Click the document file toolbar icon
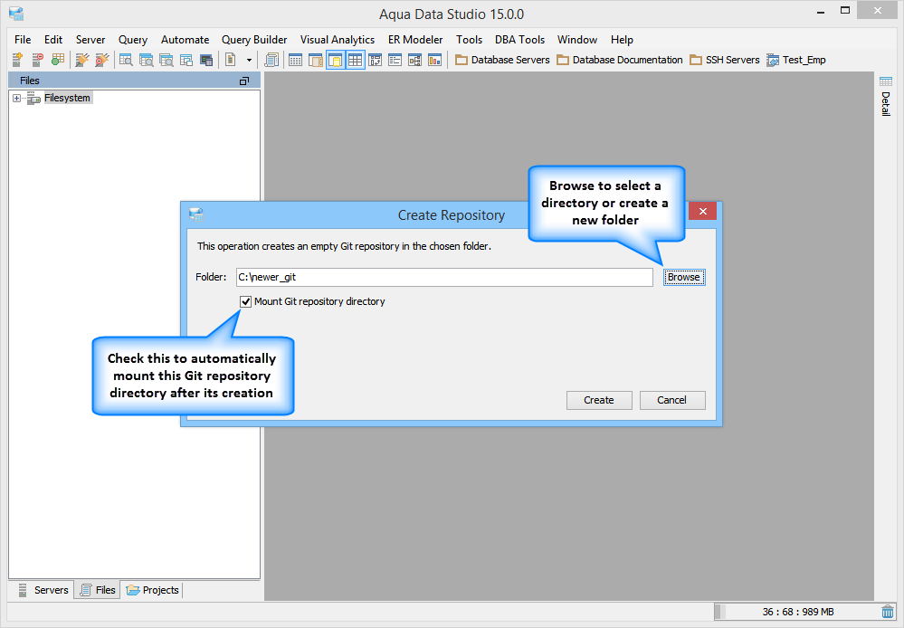 tap(231, 60)
